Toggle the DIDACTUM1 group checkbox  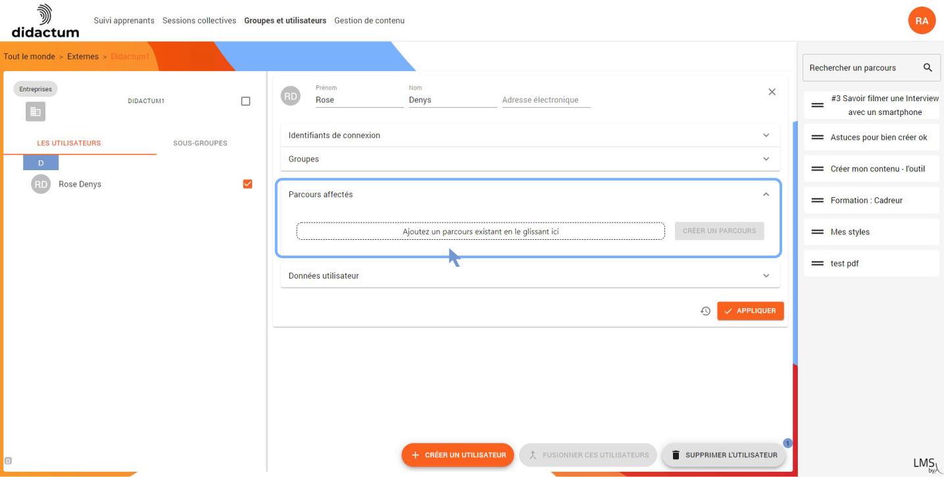(x=245, y=101)
